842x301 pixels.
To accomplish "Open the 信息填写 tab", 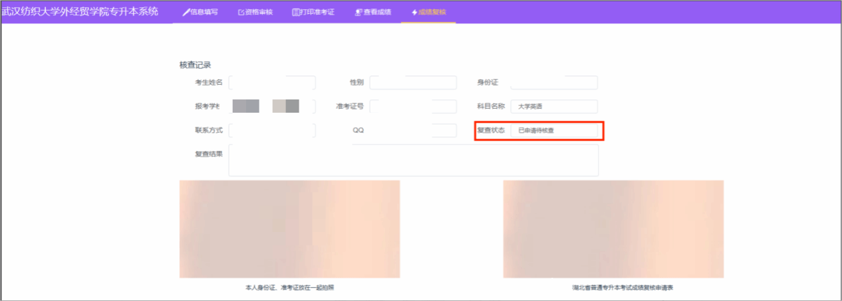I will click(x=200, y=13).
